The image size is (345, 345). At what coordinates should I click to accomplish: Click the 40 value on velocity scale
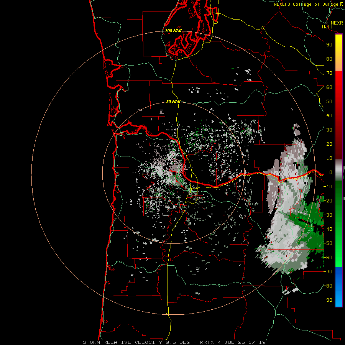pyautogui.click(x=329, y=115)
